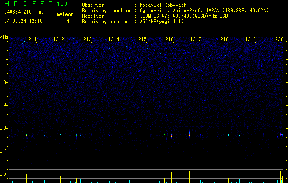This screenshot has height=183, width=288.
Task: Click the 1214 time marker
Action: coord(114,39)
